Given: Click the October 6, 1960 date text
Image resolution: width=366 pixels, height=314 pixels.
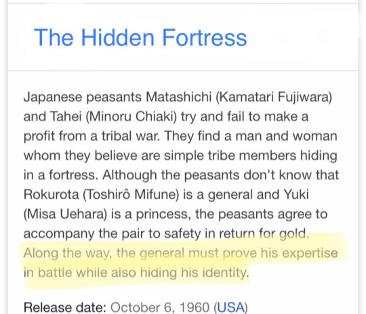Looking at the screenshot, I should pos(160,307).
